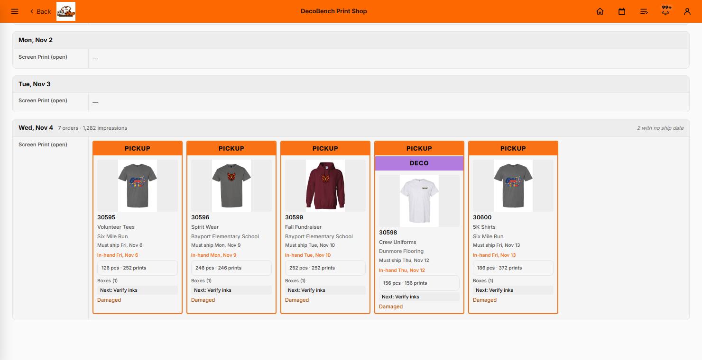
Task: Click Damaged on Fall Fundraiser card
Action: (x=297, y=300)
